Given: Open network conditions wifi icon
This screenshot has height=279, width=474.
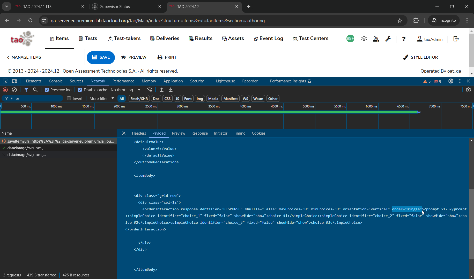Looking at the screenshot, I should click(x=149, y=90).
